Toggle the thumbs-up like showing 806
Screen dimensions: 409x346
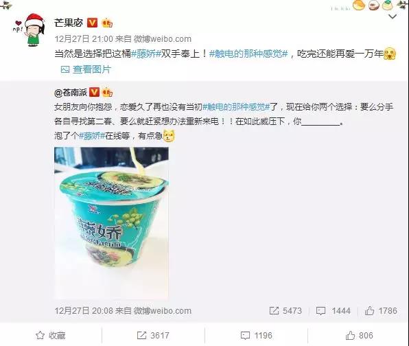pos(359,335)
